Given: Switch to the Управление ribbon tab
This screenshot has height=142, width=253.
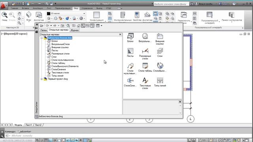Looking at the screenshot, I should point(87,8).
